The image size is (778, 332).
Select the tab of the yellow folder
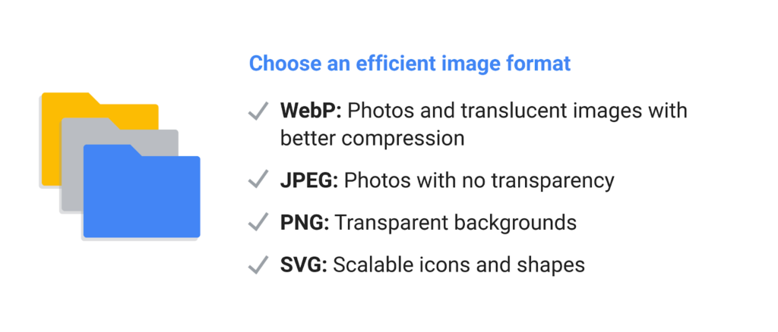tap(68, 98)
